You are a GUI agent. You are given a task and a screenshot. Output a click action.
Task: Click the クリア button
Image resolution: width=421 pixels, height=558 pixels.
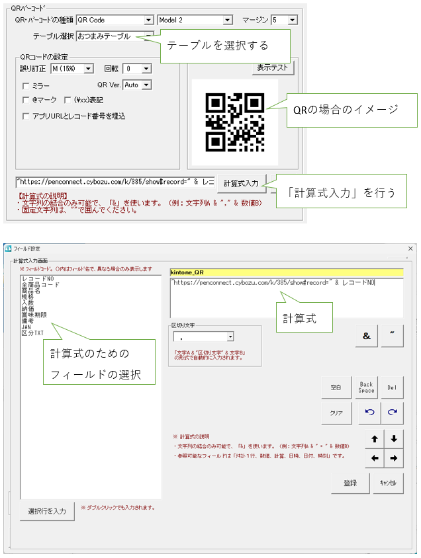336,413
